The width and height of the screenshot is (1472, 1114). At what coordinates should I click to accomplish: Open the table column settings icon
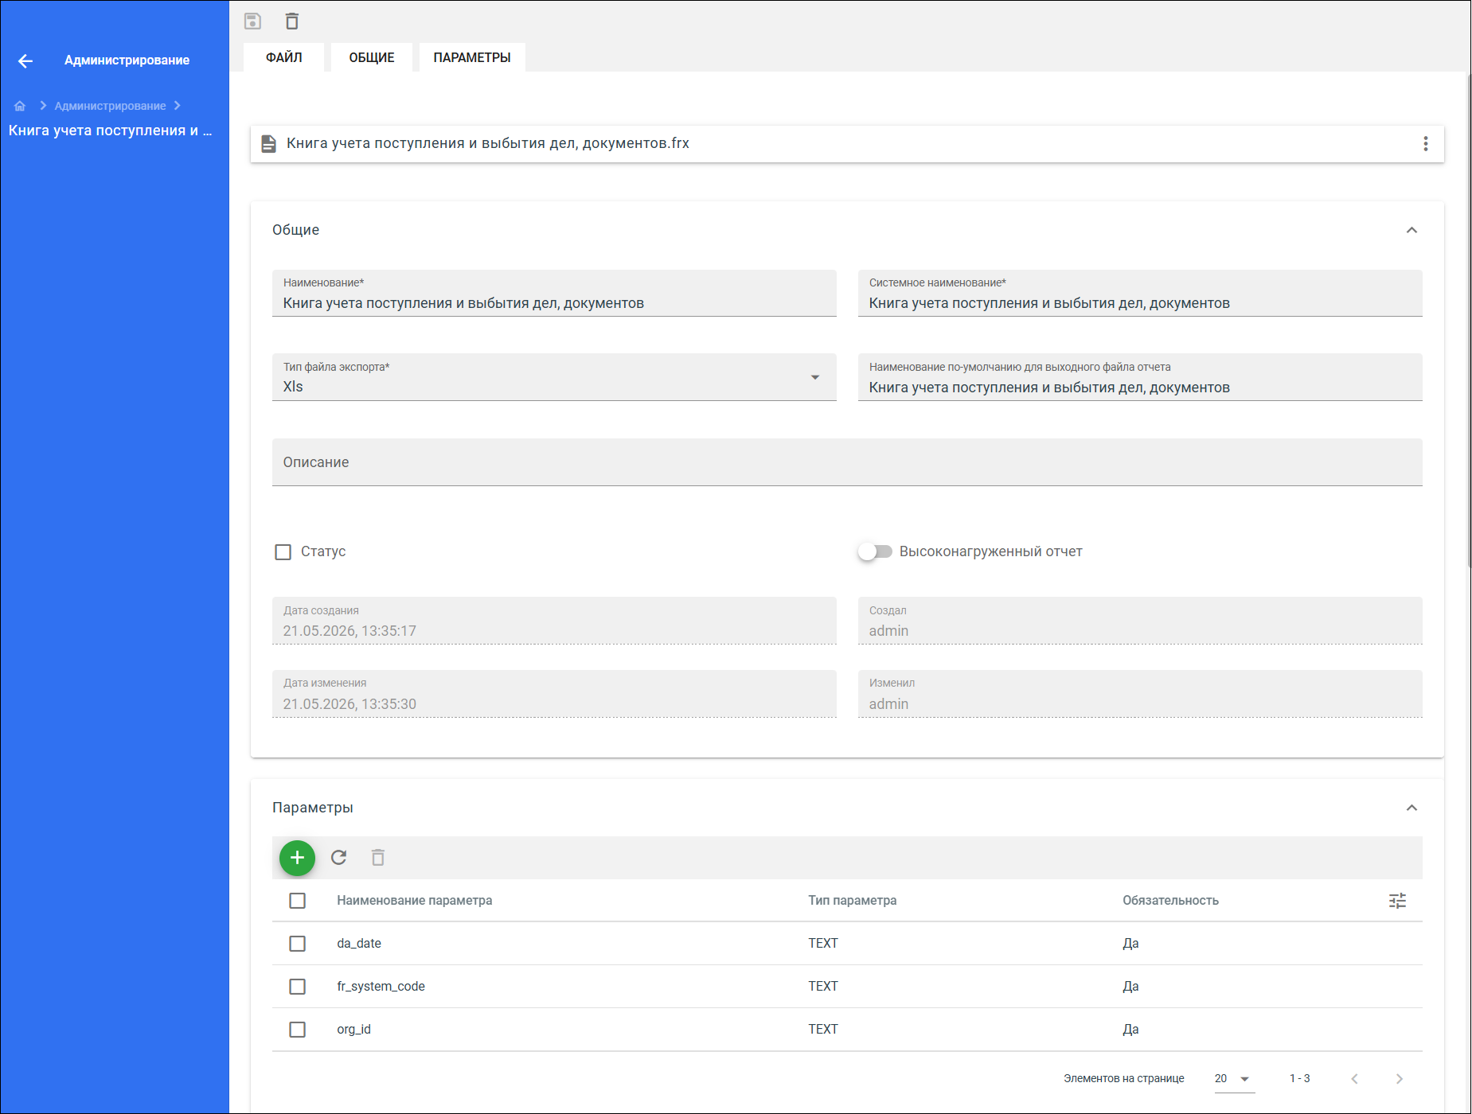pos(1397,901)
